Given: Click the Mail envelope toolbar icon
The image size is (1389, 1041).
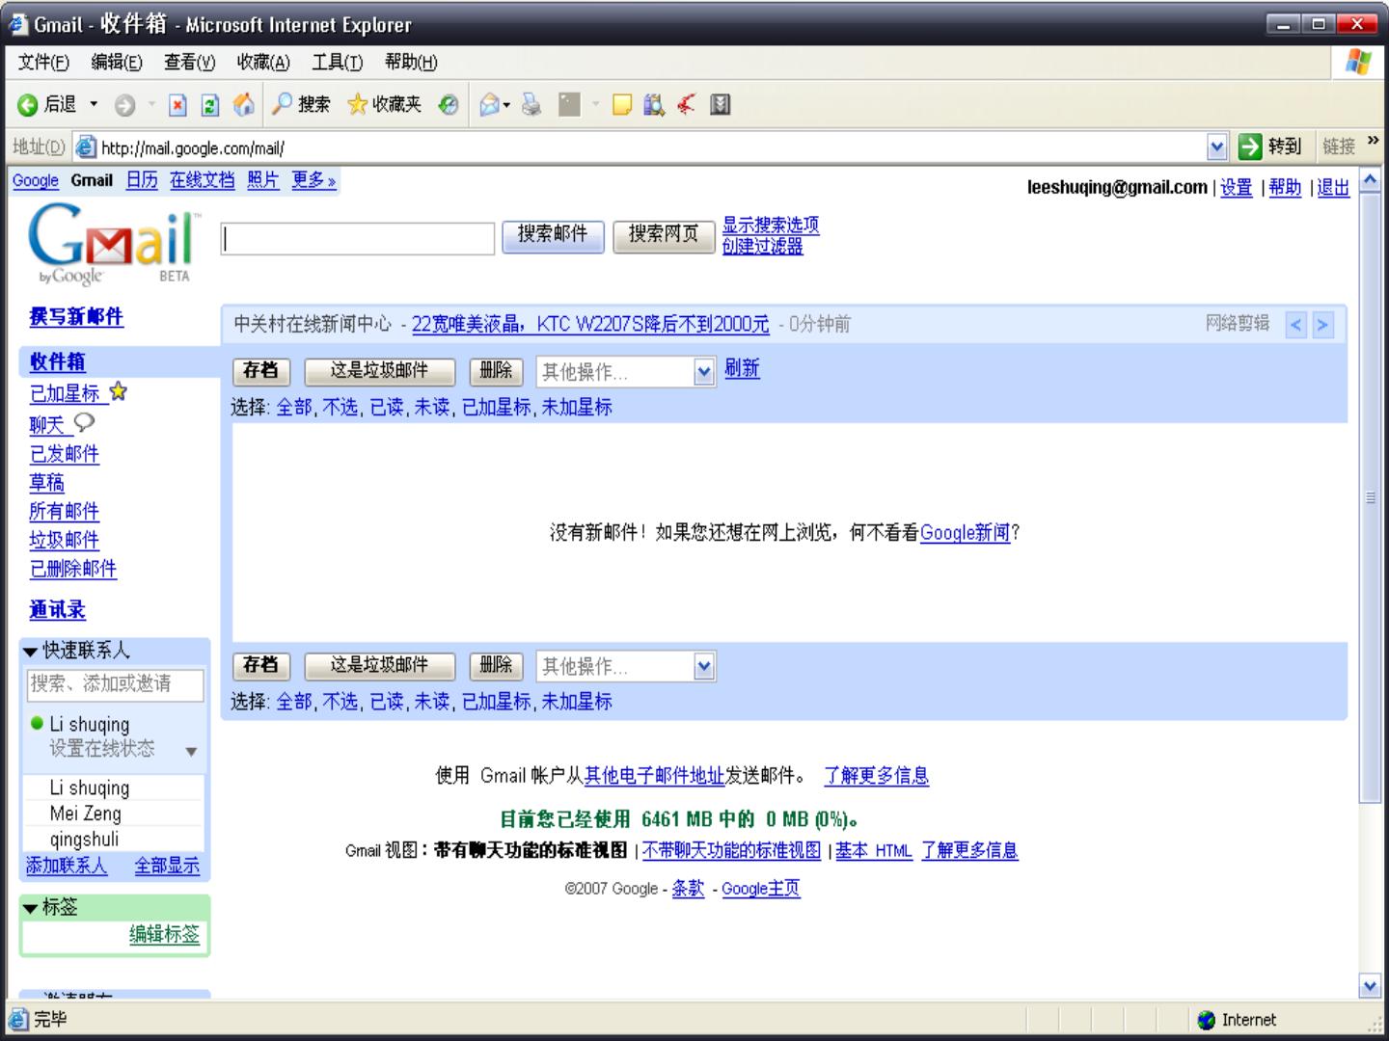Looking at the screenshot, I should click(x=490, y=104).
